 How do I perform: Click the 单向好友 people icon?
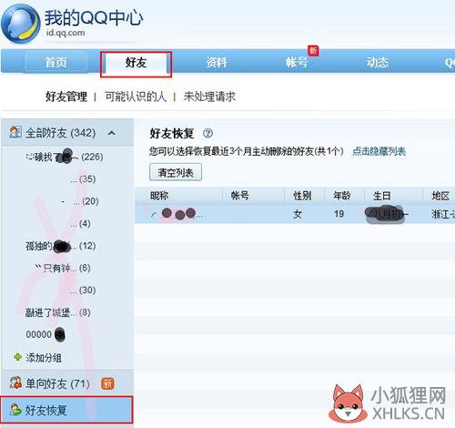[x=15, y=382]
